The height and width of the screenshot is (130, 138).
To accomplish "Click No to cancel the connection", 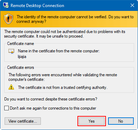I will [121, 121].
